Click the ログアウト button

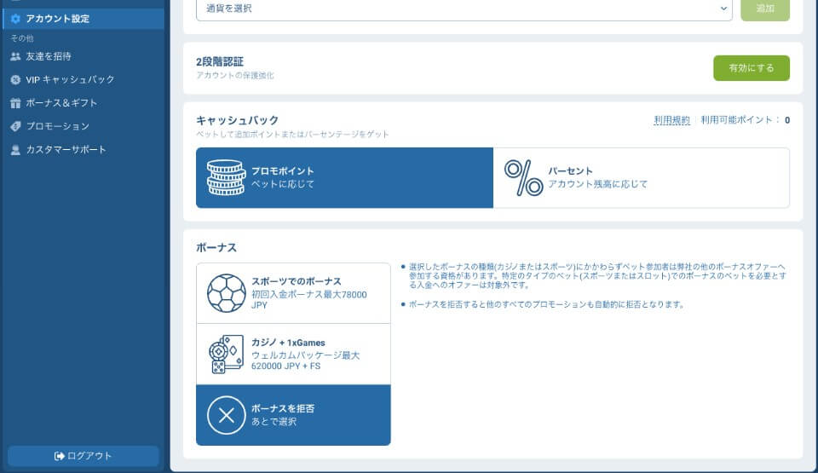click(x=84, y=456)
